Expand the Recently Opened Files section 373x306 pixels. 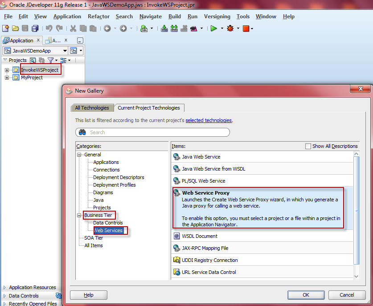click(4, 304)
